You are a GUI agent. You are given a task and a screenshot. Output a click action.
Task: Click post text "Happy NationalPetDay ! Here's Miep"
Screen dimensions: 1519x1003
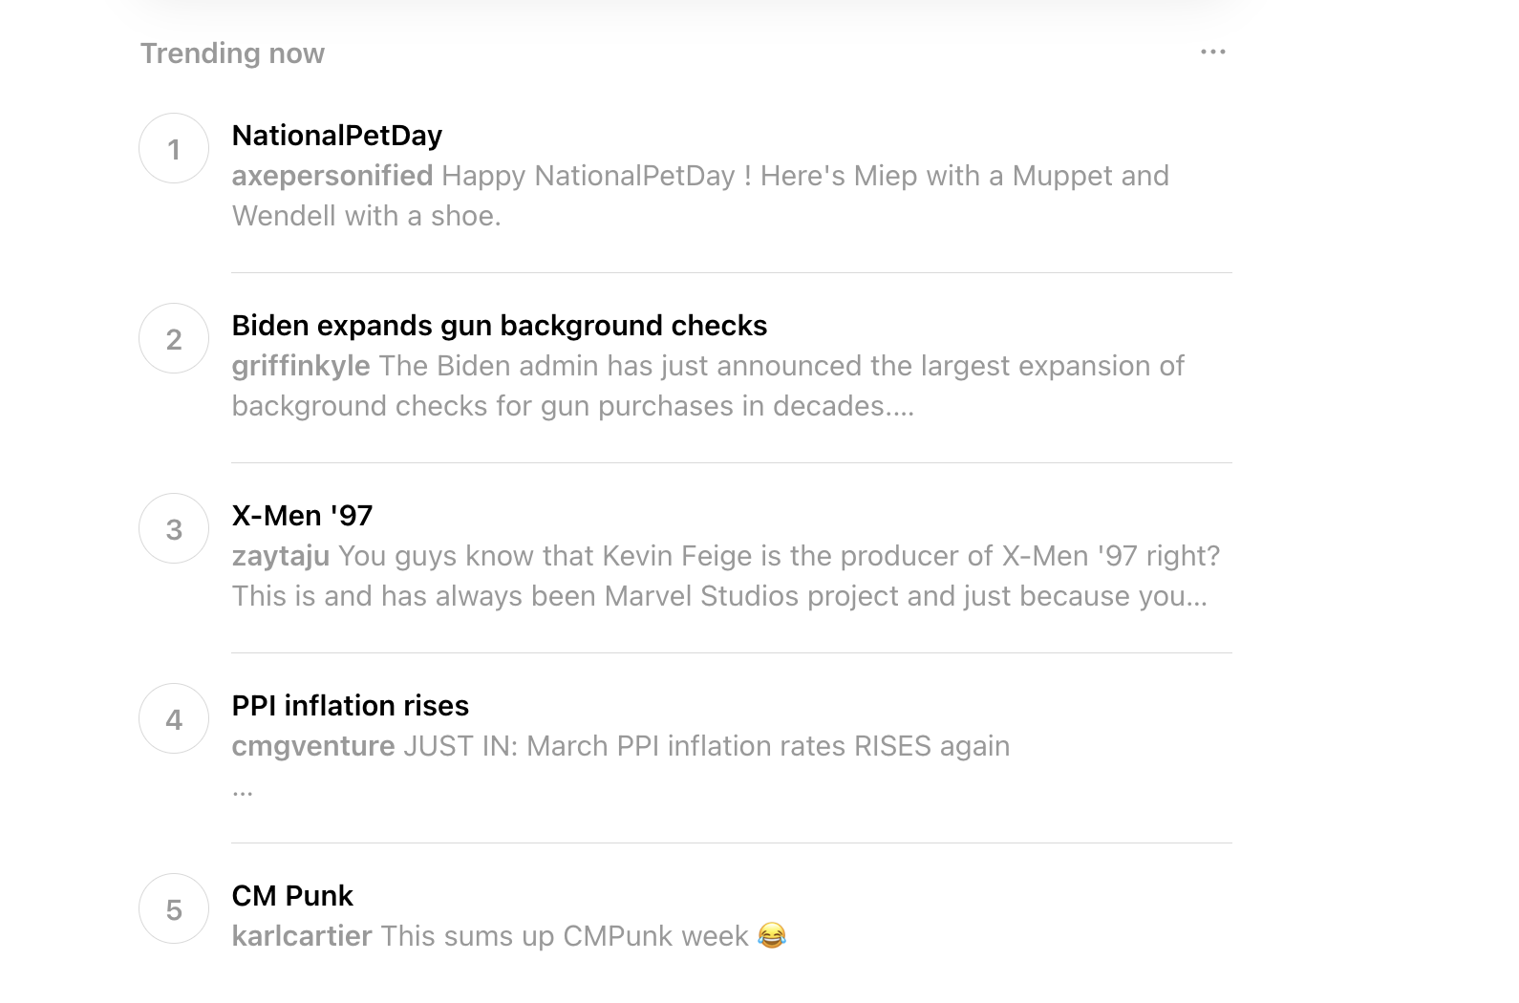pos(679,176)
